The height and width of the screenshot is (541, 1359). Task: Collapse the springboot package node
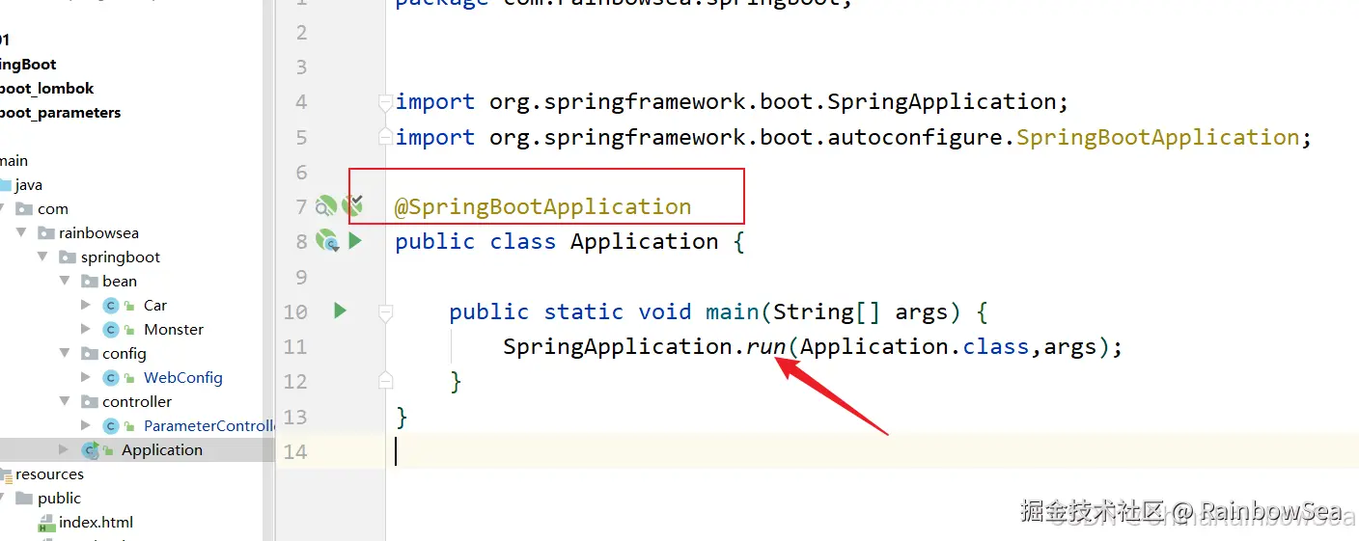click(42, 257)
